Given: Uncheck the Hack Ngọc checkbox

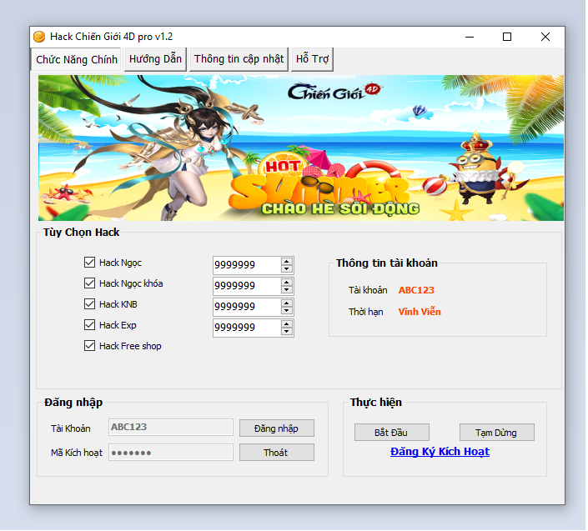Looking at the screenshot, I should click(x=90, y=263).
